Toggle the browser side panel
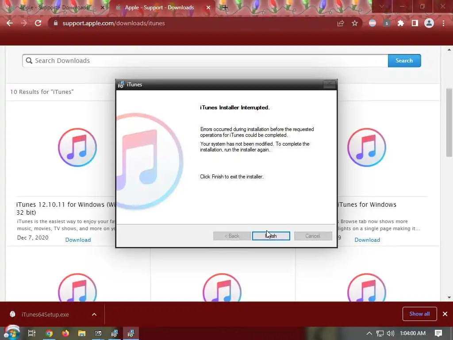 (x=415, y=23)
